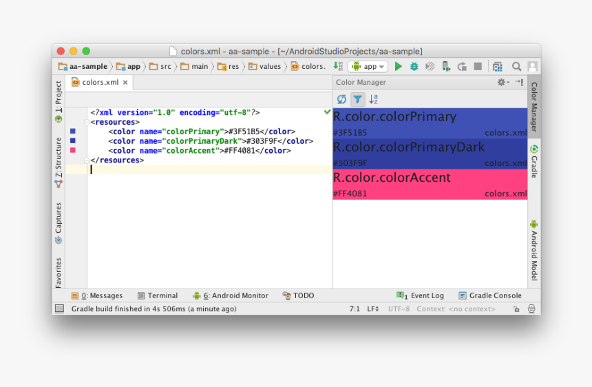Image resolution: width=592 pixels, height=387 pixels.
Task: Click the main breadcrumb folder
Action: (194, 66)
